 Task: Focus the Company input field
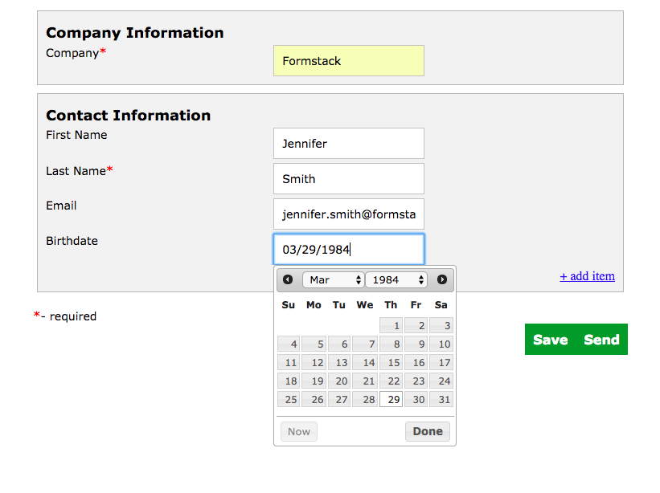coord(348,61)
